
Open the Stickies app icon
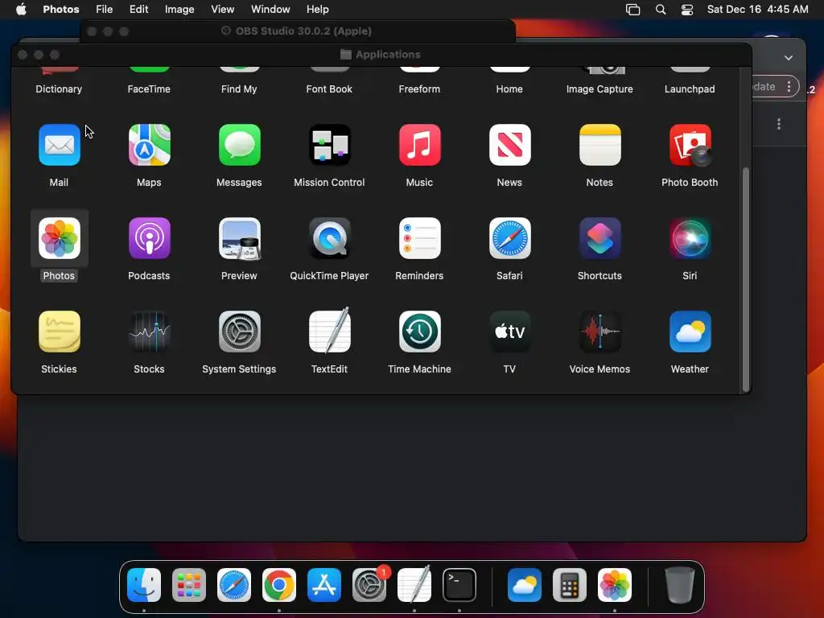tap(59, 332)
